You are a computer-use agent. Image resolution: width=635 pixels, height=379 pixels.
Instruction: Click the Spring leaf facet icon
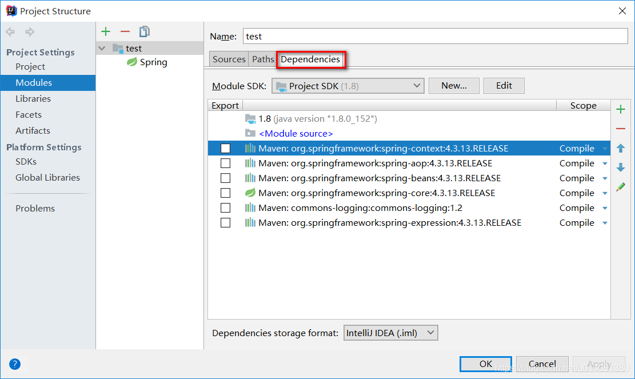point(132,62)
